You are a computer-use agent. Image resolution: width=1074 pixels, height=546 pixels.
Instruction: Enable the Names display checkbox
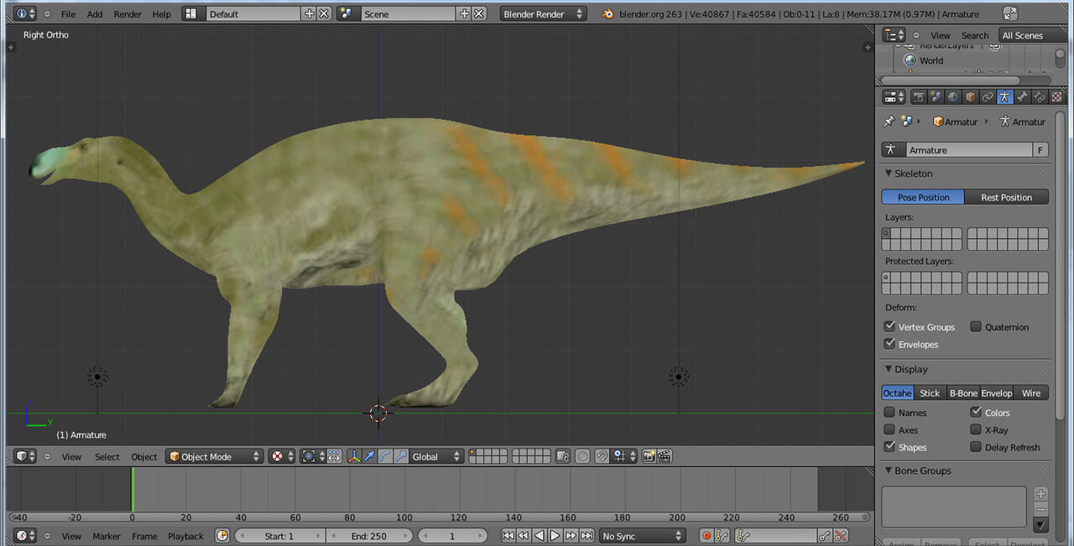[889, 412]
